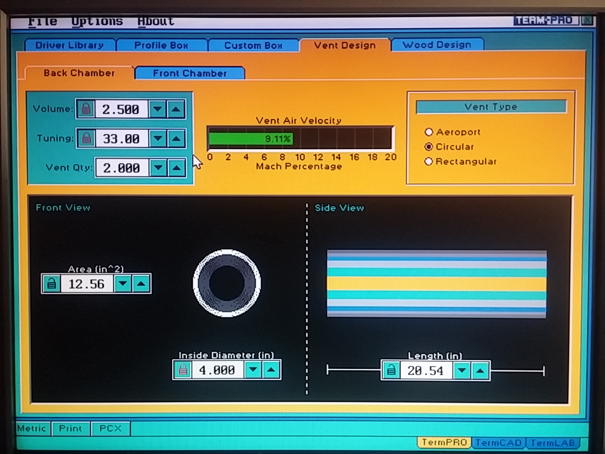Viewport: 605px width, 454px height.
Task: Increase Length with up arrow
Action: coord(480,370)
